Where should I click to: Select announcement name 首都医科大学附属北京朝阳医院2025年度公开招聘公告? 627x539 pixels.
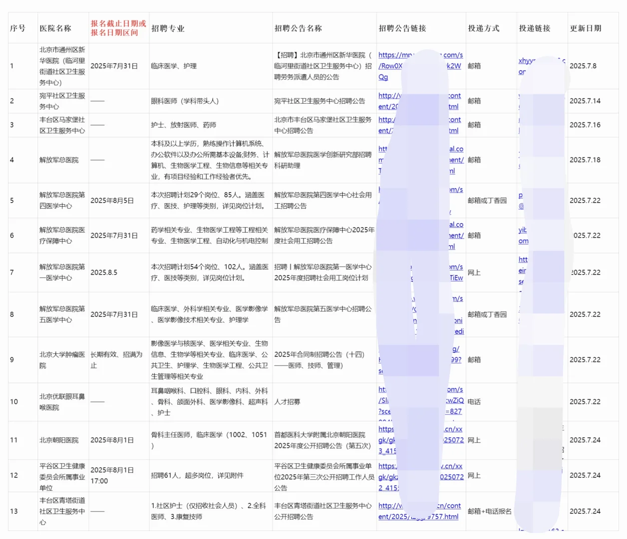322,440
